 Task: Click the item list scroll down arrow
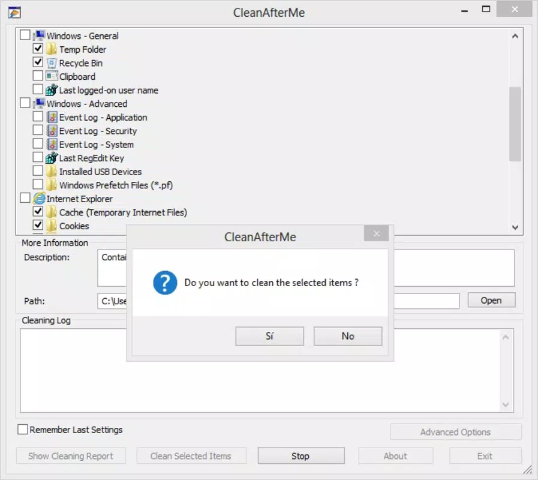515,227
